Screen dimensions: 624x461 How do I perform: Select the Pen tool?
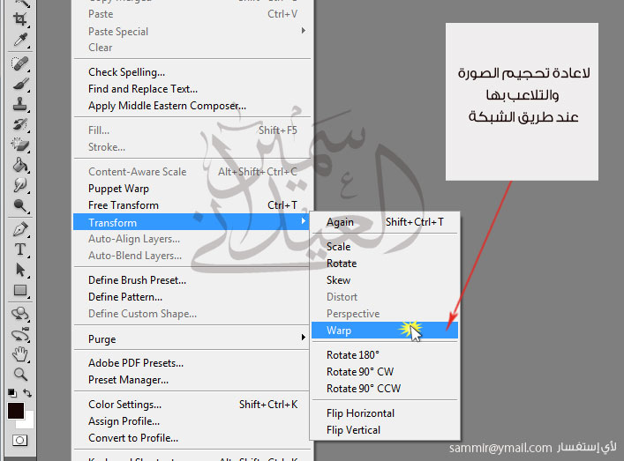click(19, 229)
